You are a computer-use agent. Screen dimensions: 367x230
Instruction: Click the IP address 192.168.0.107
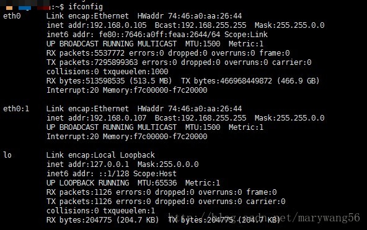(118, 118)
